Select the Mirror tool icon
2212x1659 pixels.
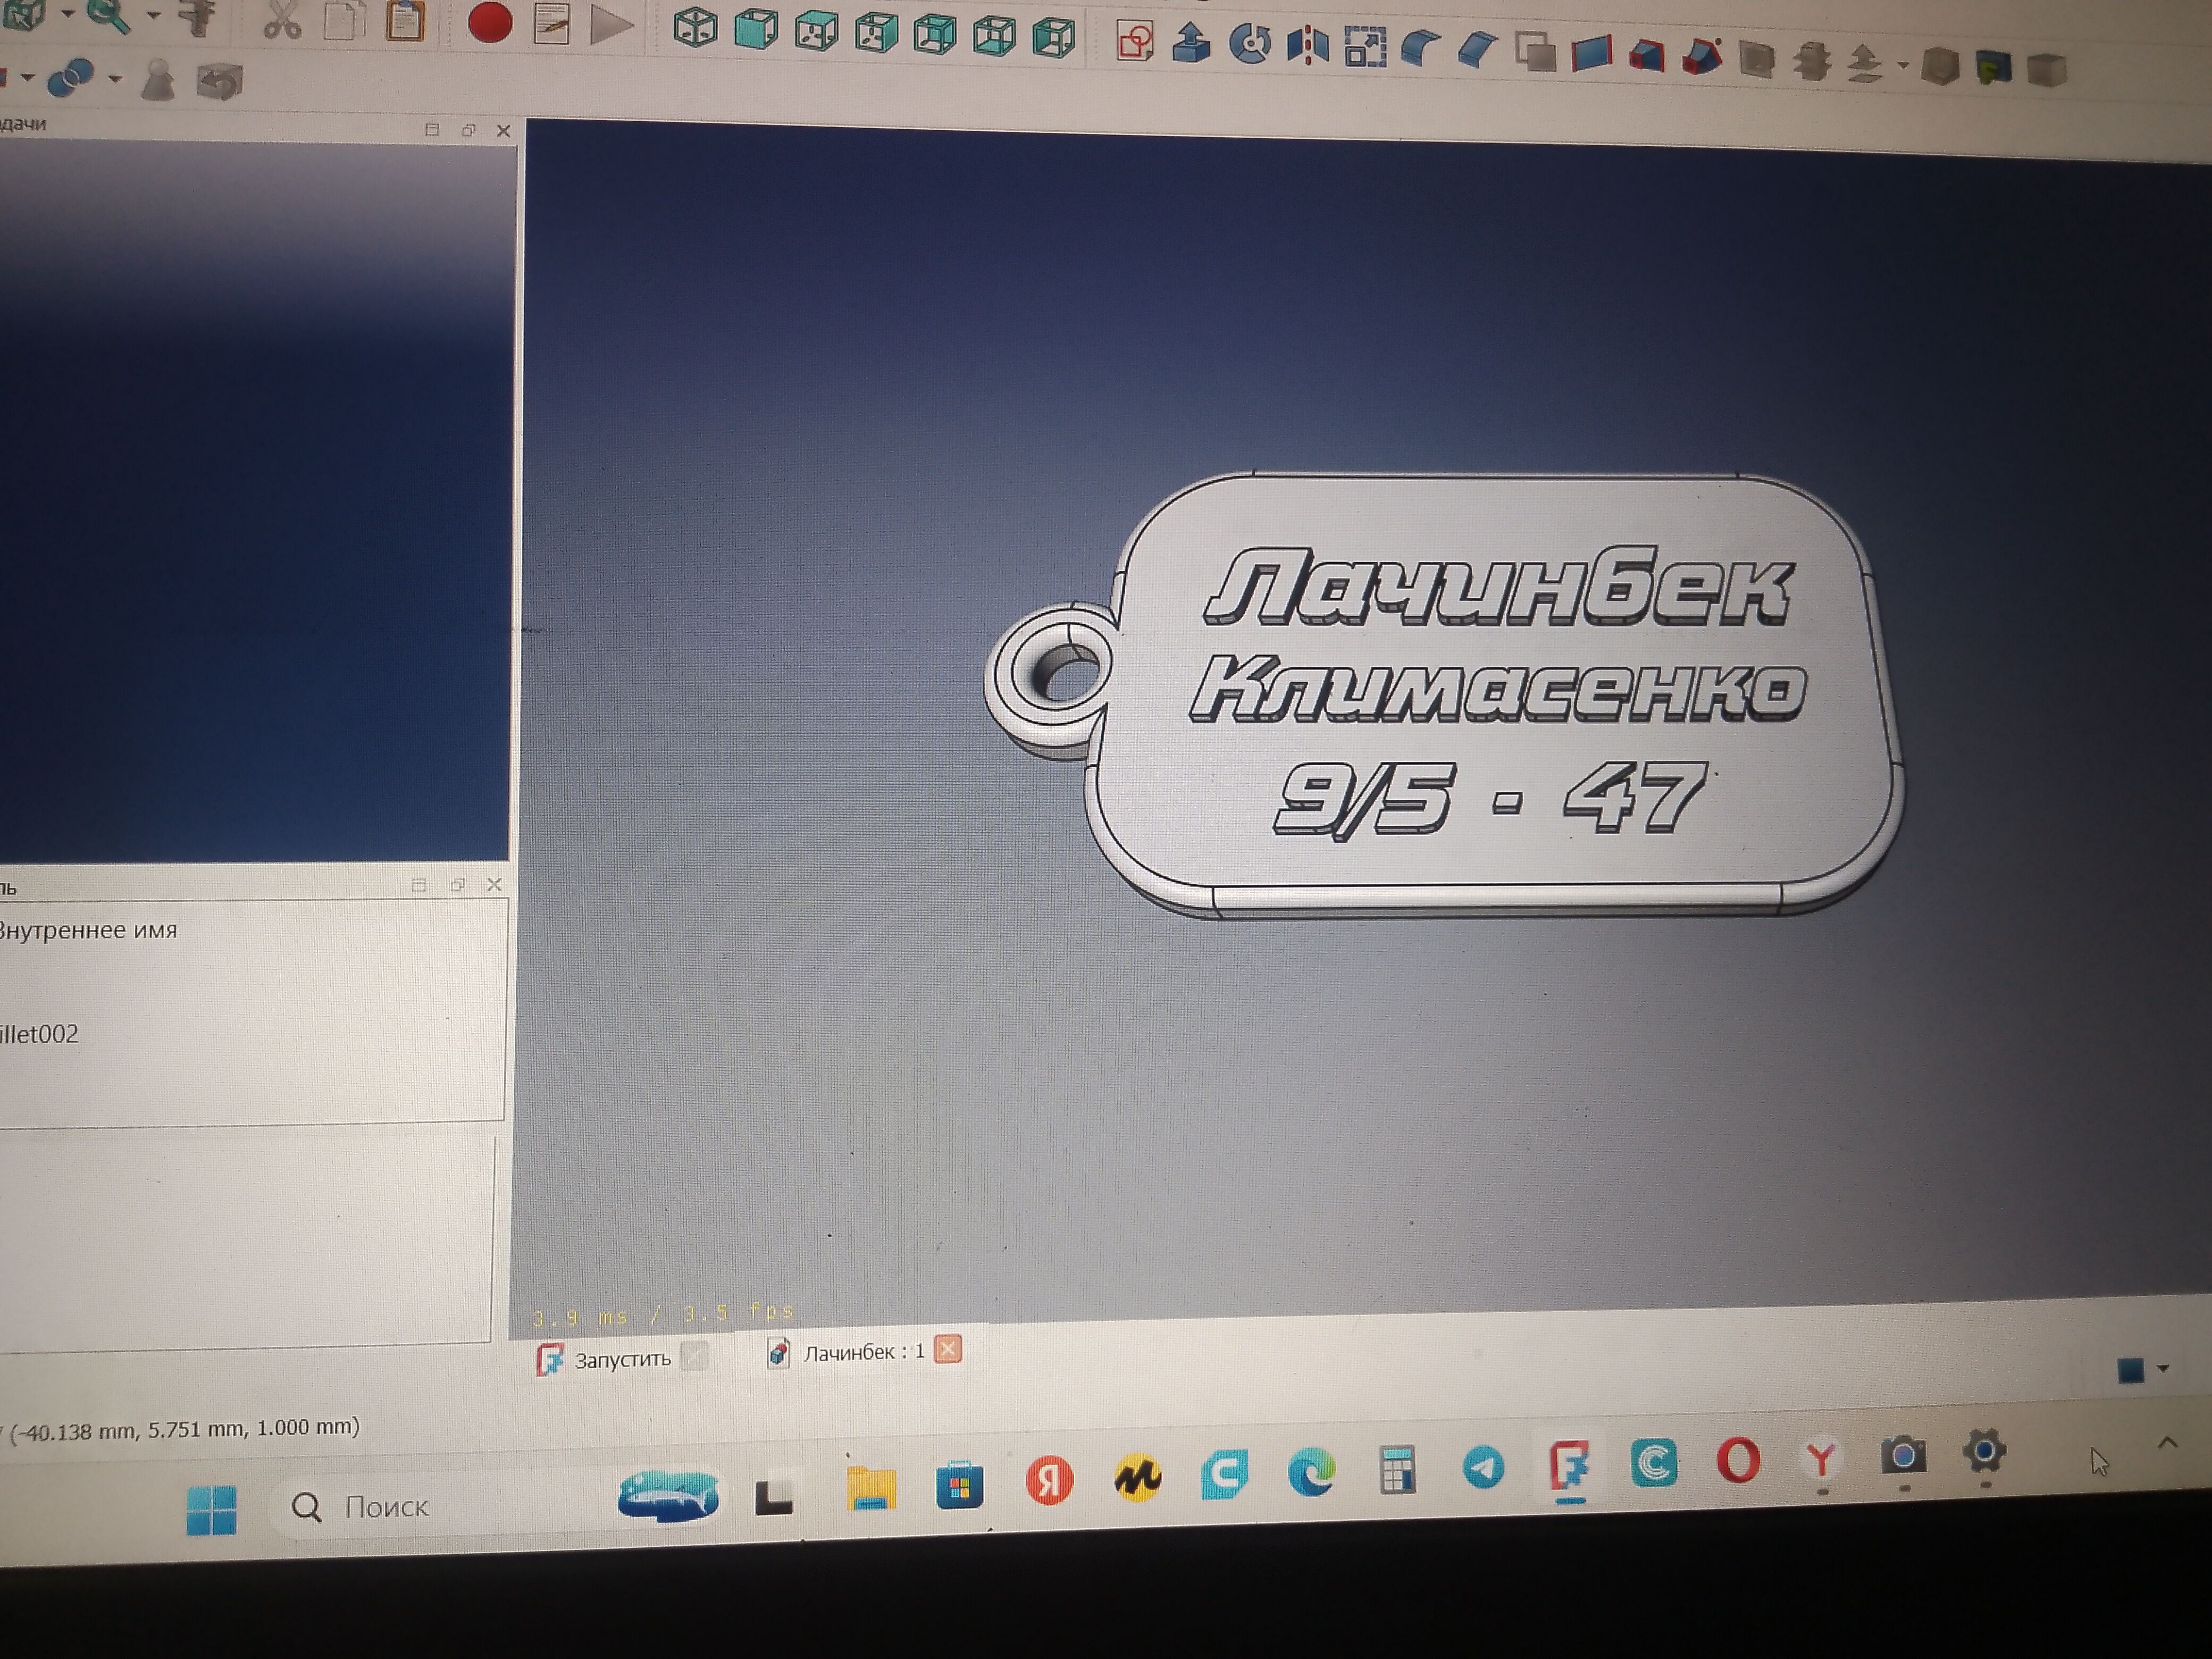coord(1307,45)
